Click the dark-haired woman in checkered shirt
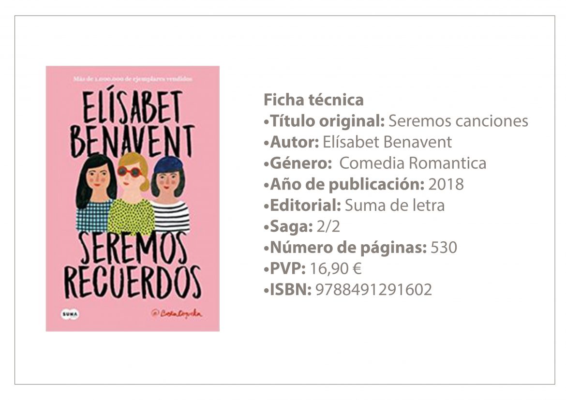Image resolution: width=566 pixels, height=400 pixels. point(94,193)
